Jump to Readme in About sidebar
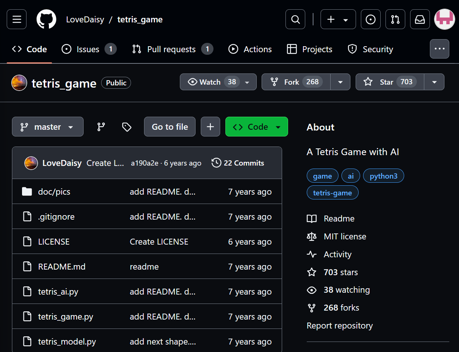 [x=331, y=219]
